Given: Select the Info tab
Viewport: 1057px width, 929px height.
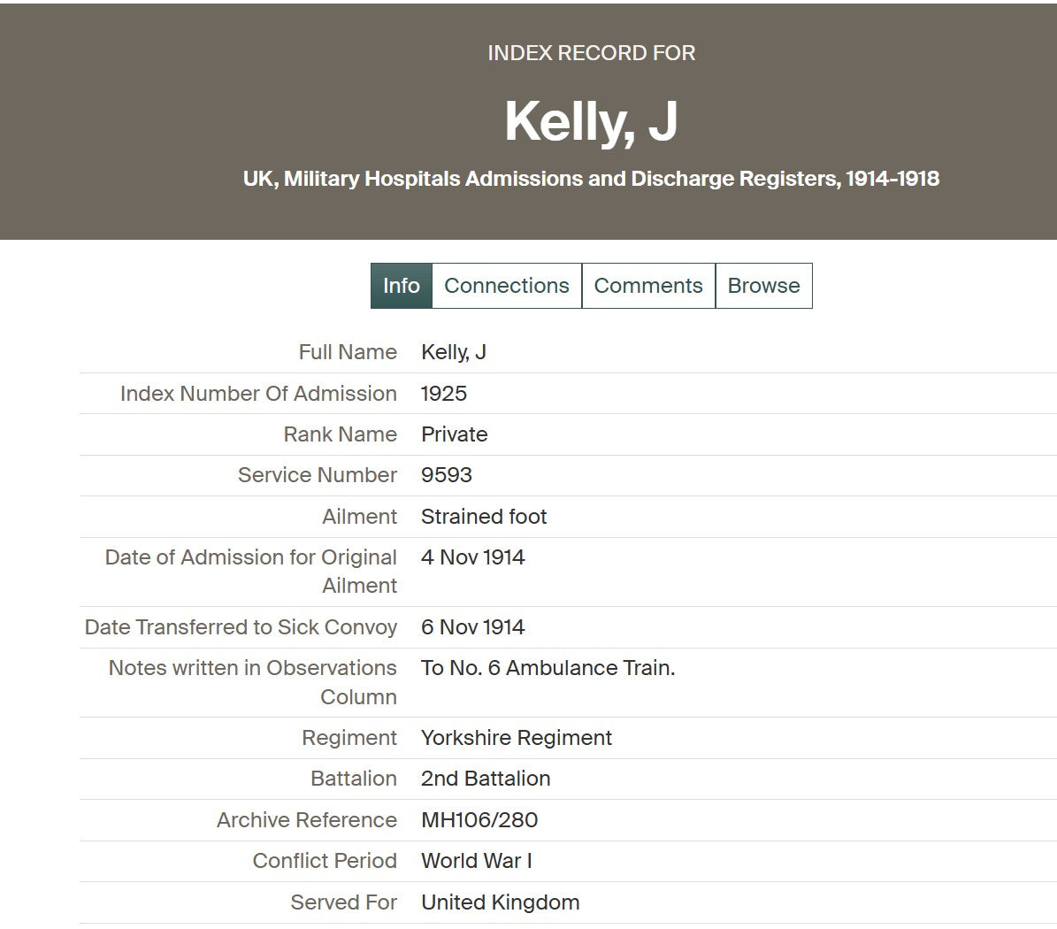Looking at the screenshot, I should pyautogui.click(x=401, y=286).
